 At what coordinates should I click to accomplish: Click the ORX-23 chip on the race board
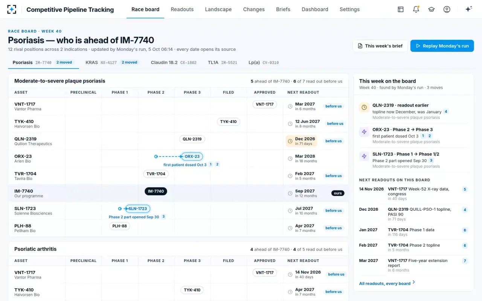192,157
